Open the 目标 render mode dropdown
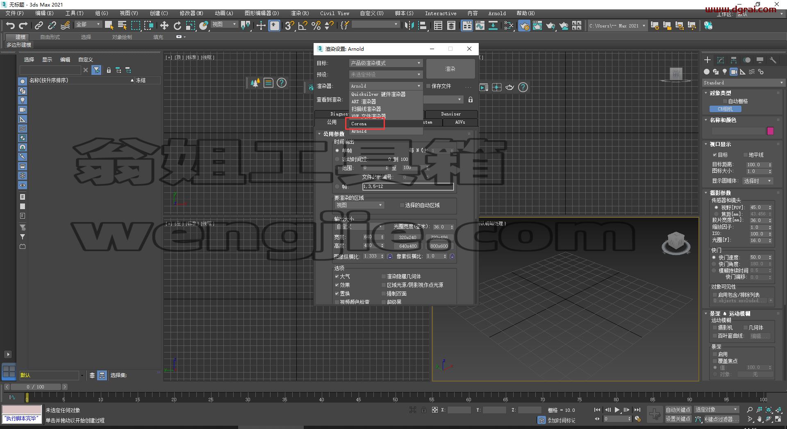The width and height of the screenshot is (787, 429). (x=385, y=63)
